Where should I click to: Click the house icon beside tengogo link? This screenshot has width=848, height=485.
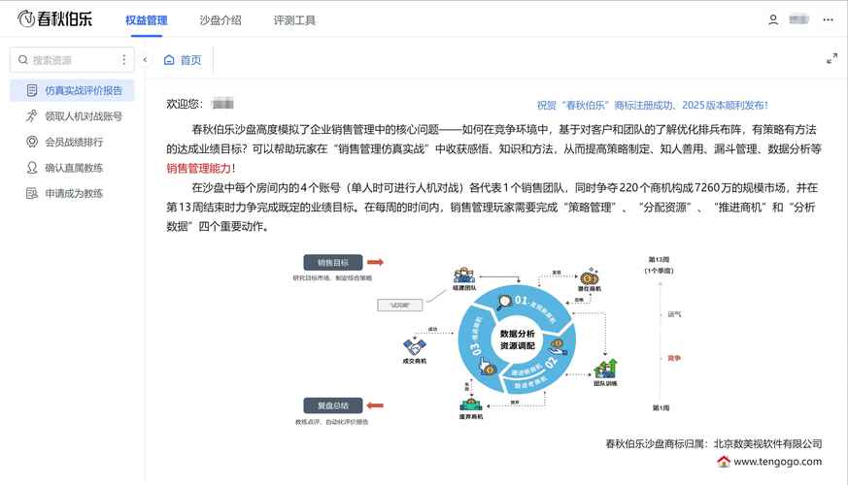(x=723, y=462)
